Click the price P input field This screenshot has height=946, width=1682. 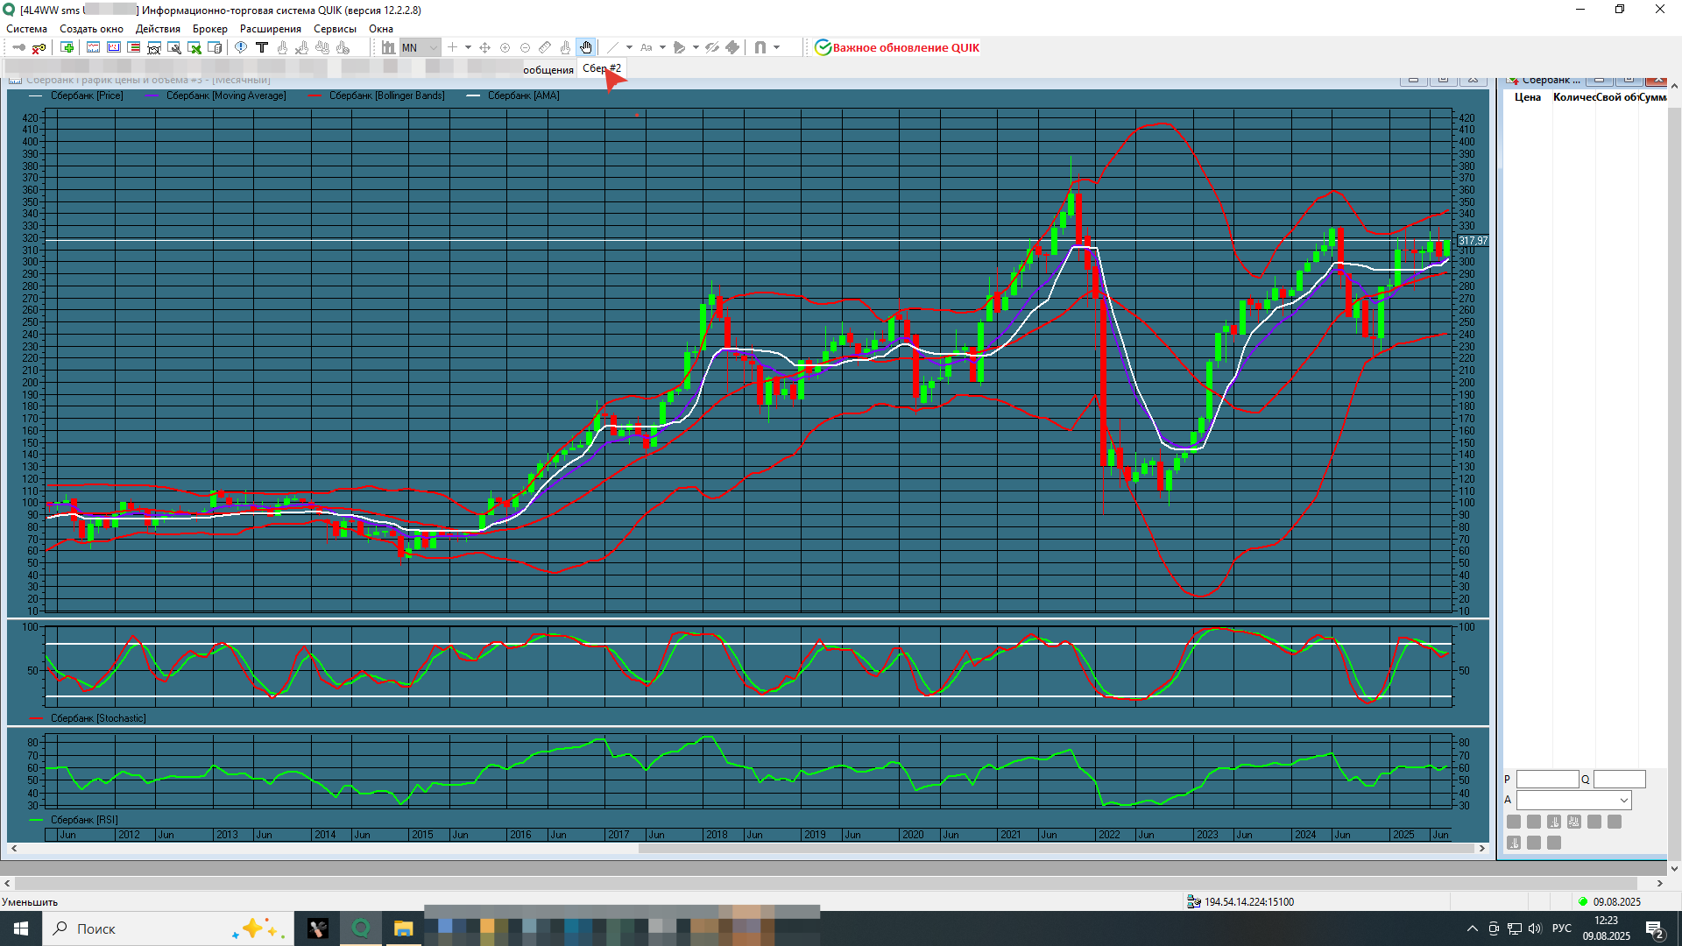coord(1547,780)
